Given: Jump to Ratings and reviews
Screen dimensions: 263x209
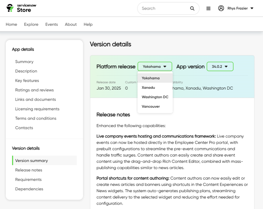Looking at the screenshot, I should click(x=34, y=90).
